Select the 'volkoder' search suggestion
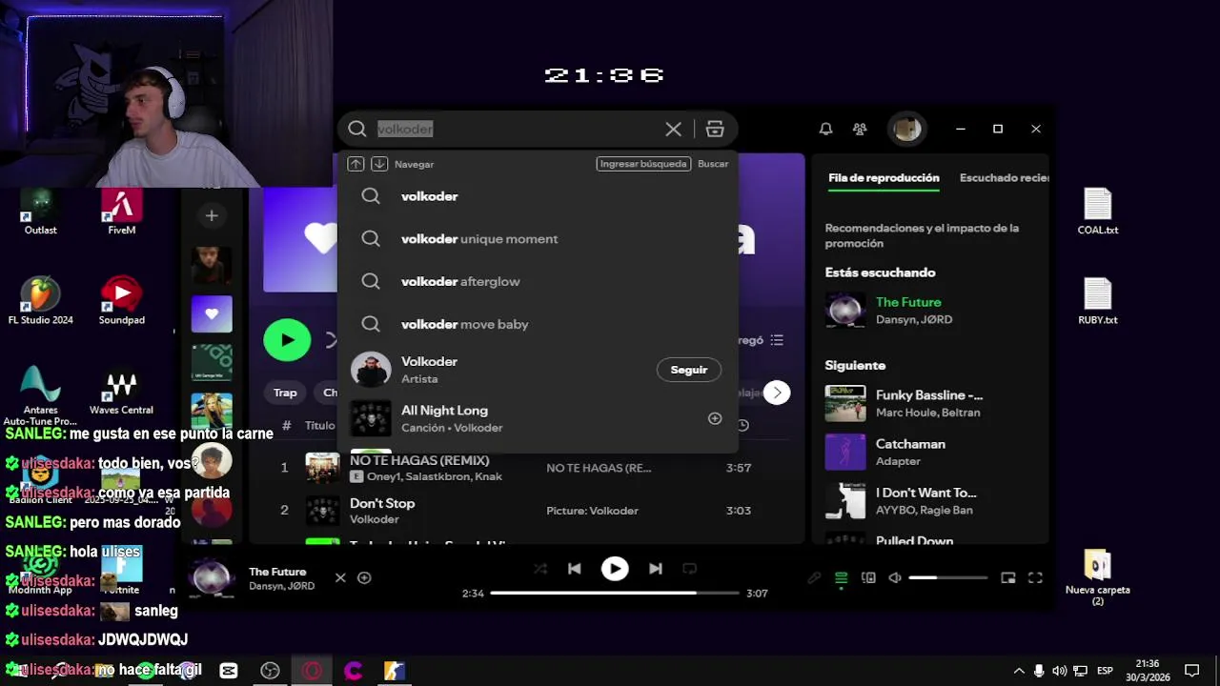The width and height of the screenshot is (1220, 686). pos(538,196)
